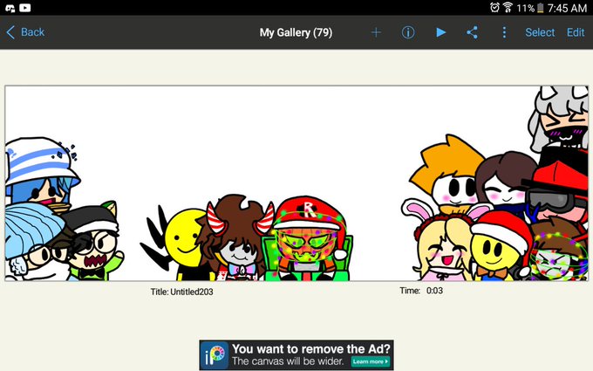Tap the Title: Untitled203 label

(181, 292)
